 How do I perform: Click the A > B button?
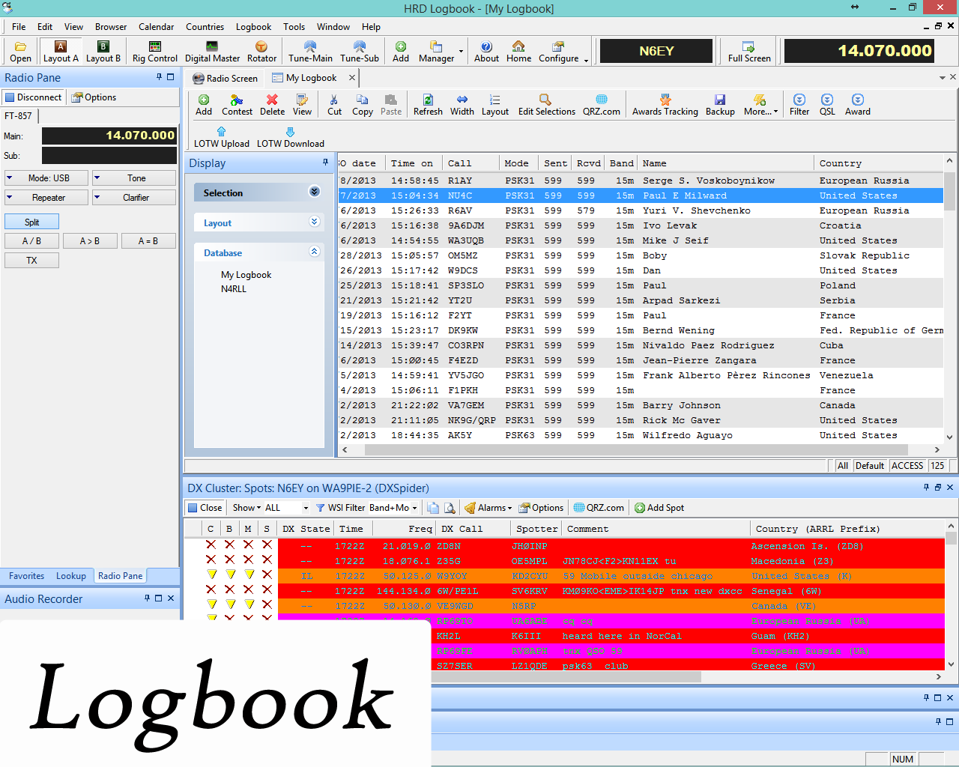[x=90, y=241]
